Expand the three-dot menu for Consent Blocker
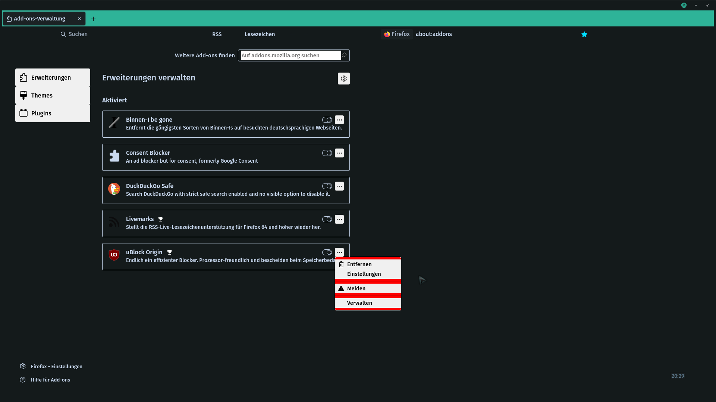 tap(339, 153)
